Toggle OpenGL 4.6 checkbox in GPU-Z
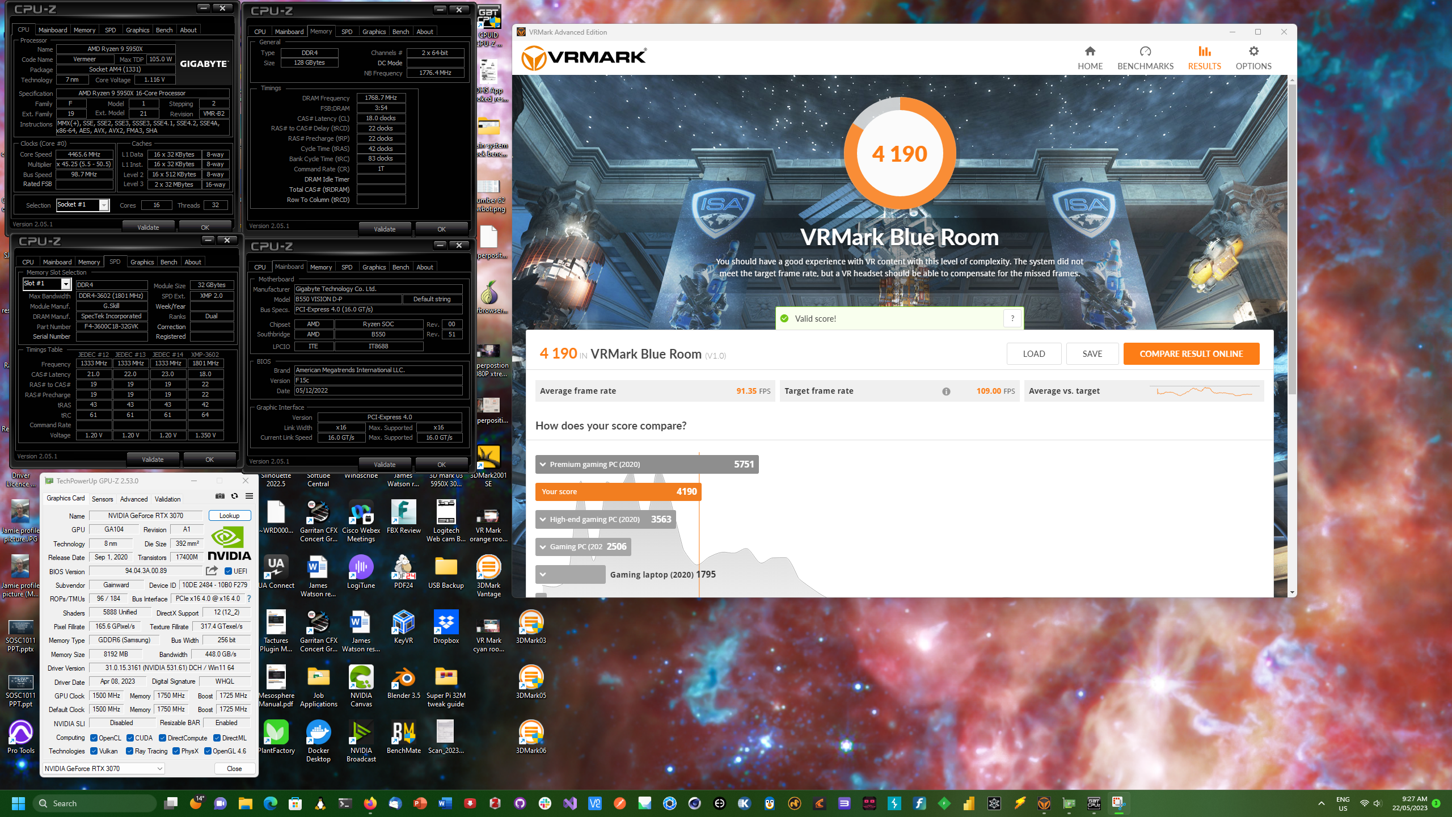This screenshot has width=1452, height=817. coord(208,751)
